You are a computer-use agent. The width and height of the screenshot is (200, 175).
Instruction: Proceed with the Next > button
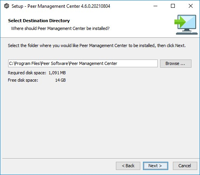155,166
